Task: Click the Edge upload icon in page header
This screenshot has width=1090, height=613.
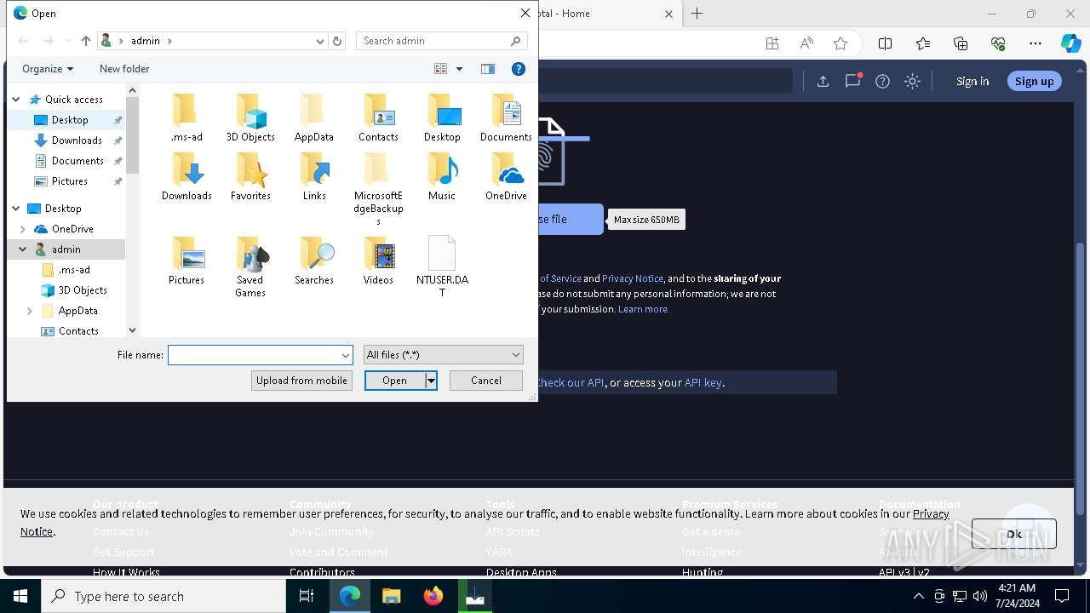Action: (x=823, y=81)
